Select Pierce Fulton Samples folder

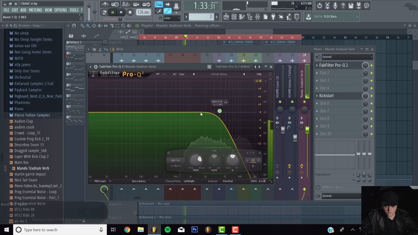click(x=32, y=115)
